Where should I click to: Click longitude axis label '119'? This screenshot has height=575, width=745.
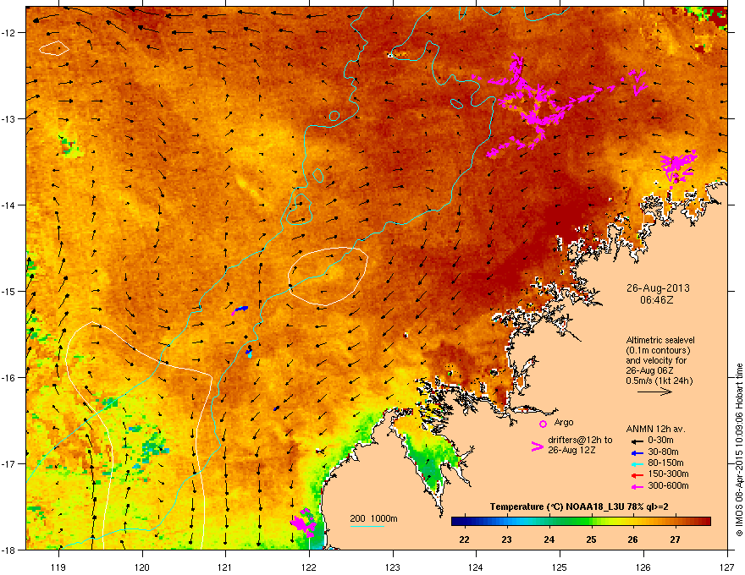(x=58, y=567)
